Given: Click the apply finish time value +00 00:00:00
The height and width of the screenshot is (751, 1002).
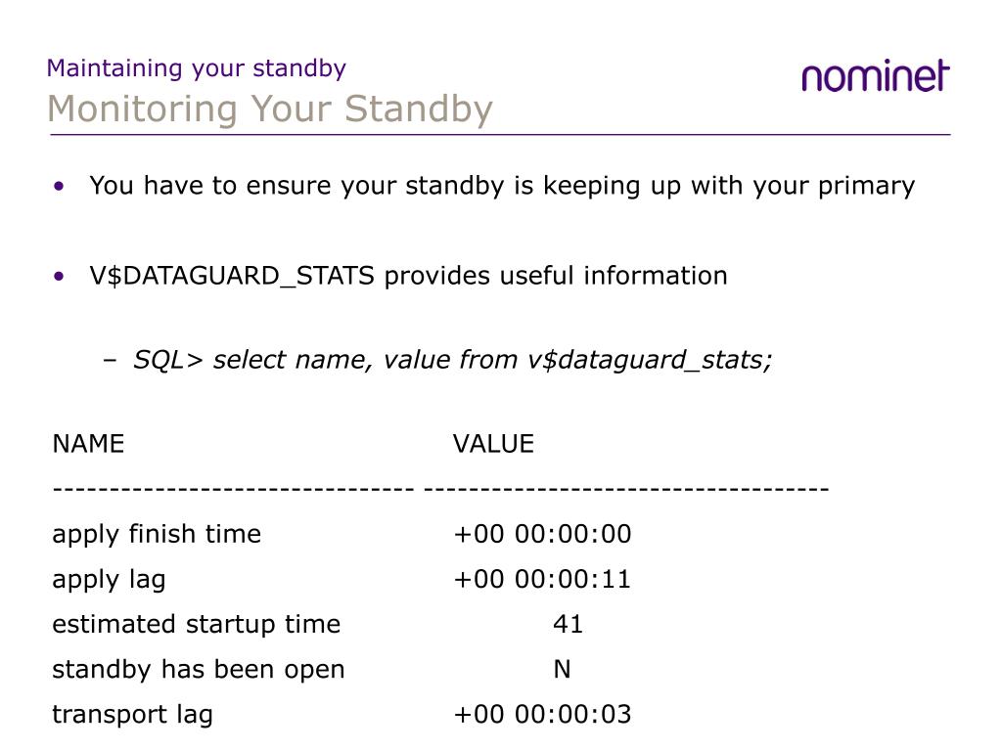Looking at the screenshot, I should tap(542, 534).
